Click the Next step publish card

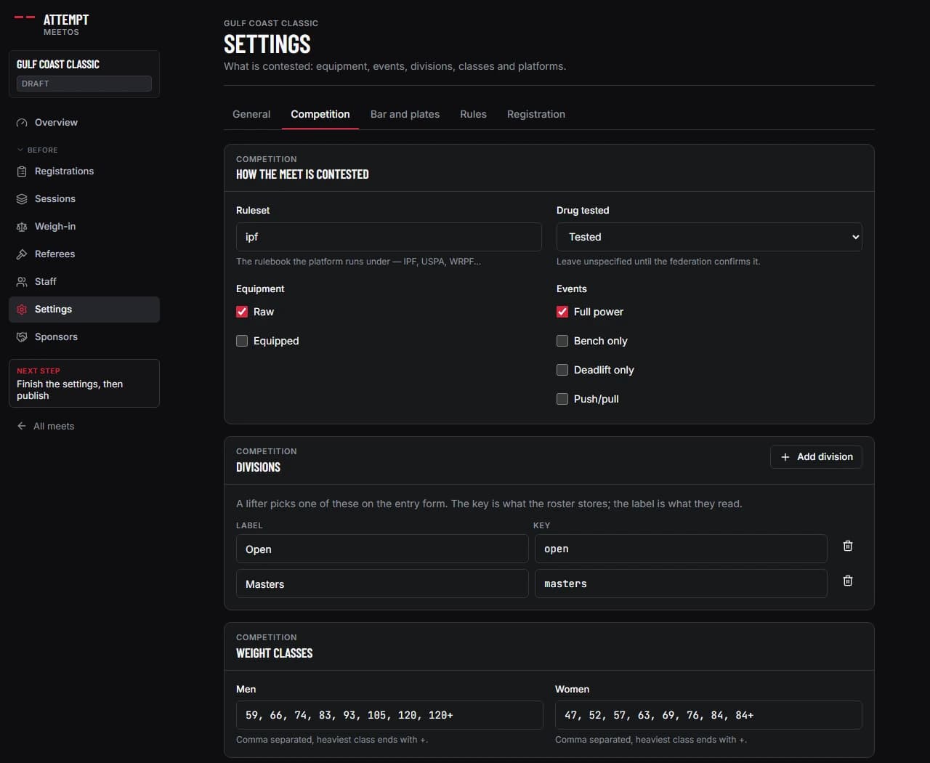tap(84, 383)
